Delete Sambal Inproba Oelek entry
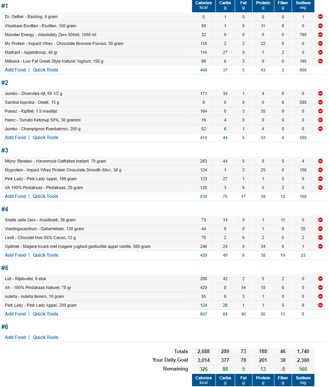 click(x=320, y=102)
